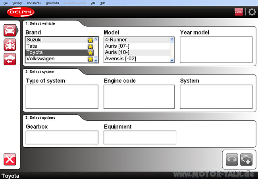Select Suzuki in the Brand list
The width and height of the screenshot is (258, 179).
click(x=60, y=40)
